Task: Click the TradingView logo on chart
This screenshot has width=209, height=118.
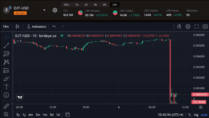Action: 20,97
